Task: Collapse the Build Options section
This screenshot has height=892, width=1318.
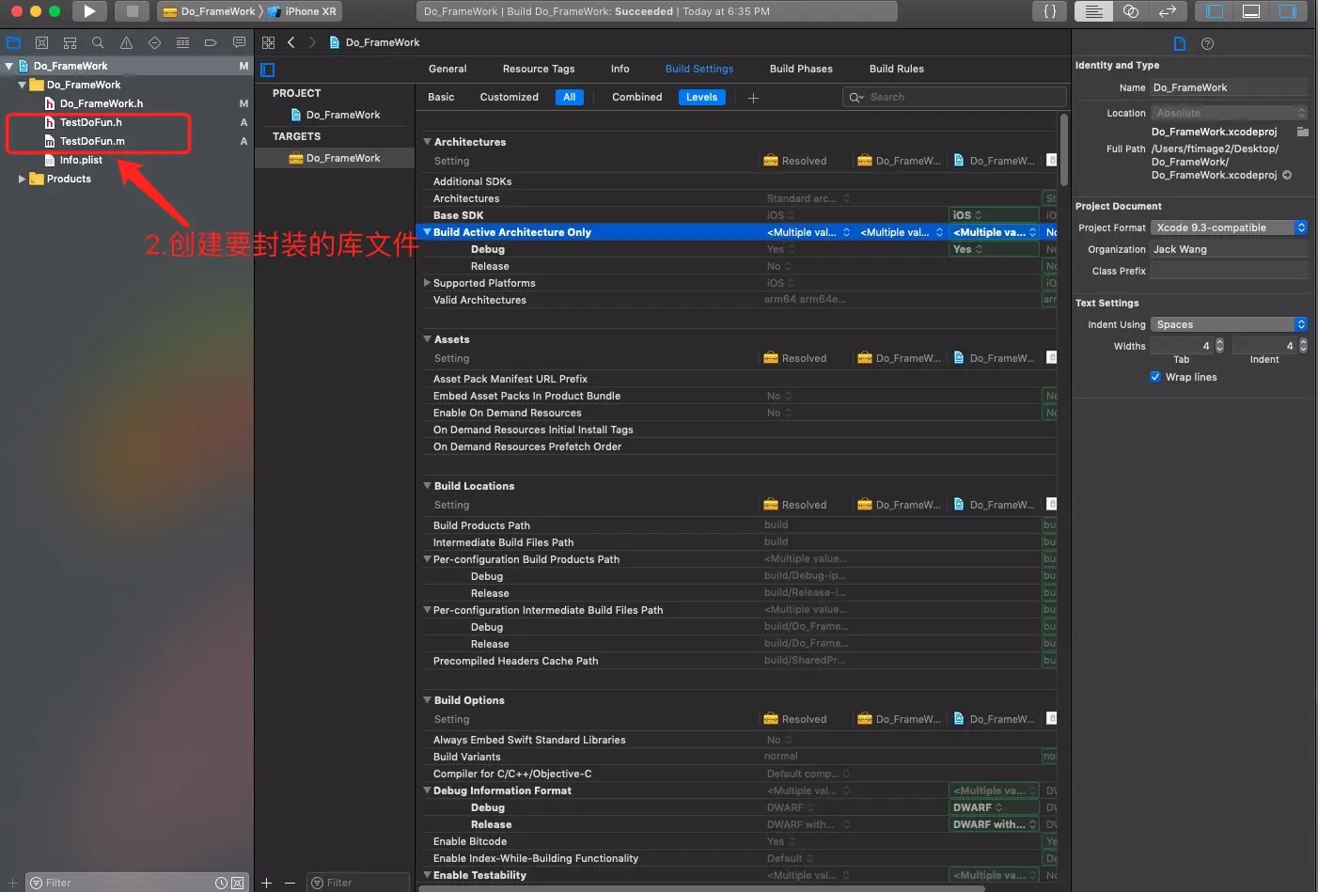Action: [x=427, y=700]
